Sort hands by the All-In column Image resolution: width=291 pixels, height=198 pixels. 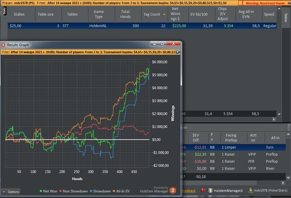click(x=275, y=138)
